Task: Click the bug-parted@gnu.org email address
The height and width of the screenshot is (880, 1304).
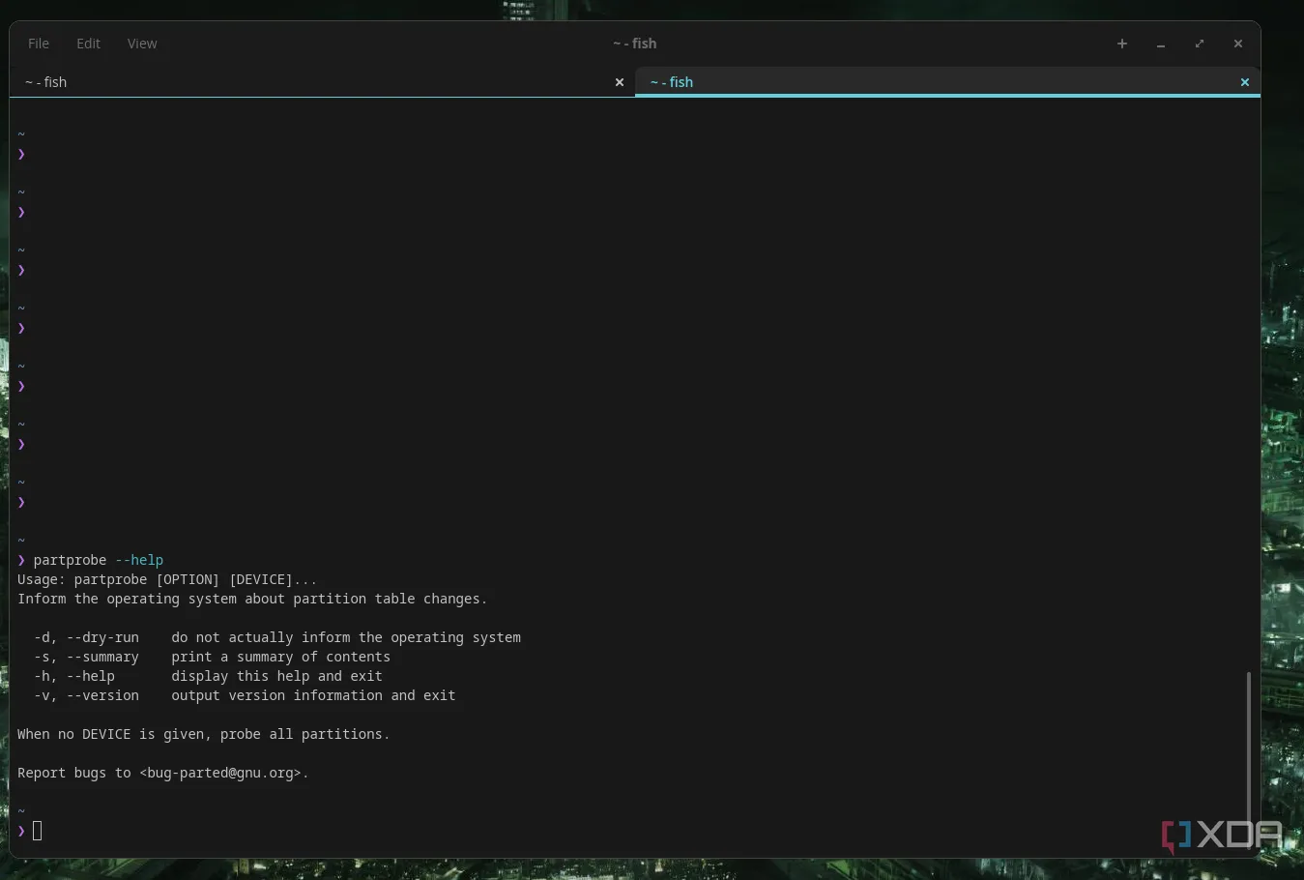Action: coord(224,773)
